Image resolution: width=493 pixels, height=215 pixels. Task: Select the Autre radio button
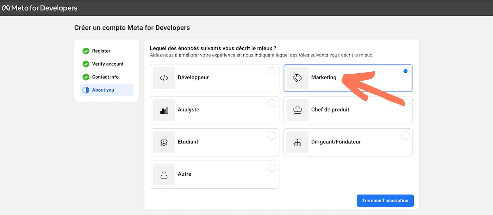pyautogui.click(x=272, y=168)
